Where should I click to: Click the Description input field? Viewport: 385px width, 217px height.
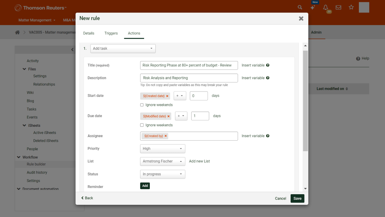tap(189, 78)
